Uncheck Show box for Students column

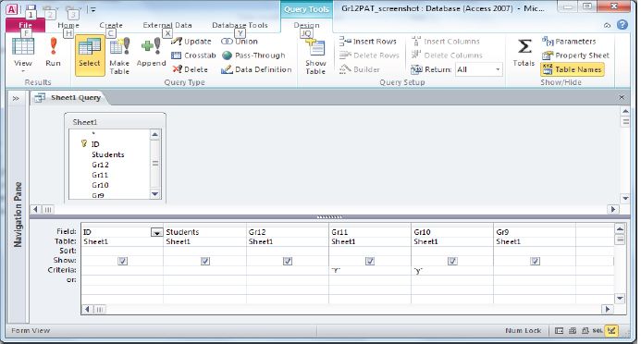(205, 261)
